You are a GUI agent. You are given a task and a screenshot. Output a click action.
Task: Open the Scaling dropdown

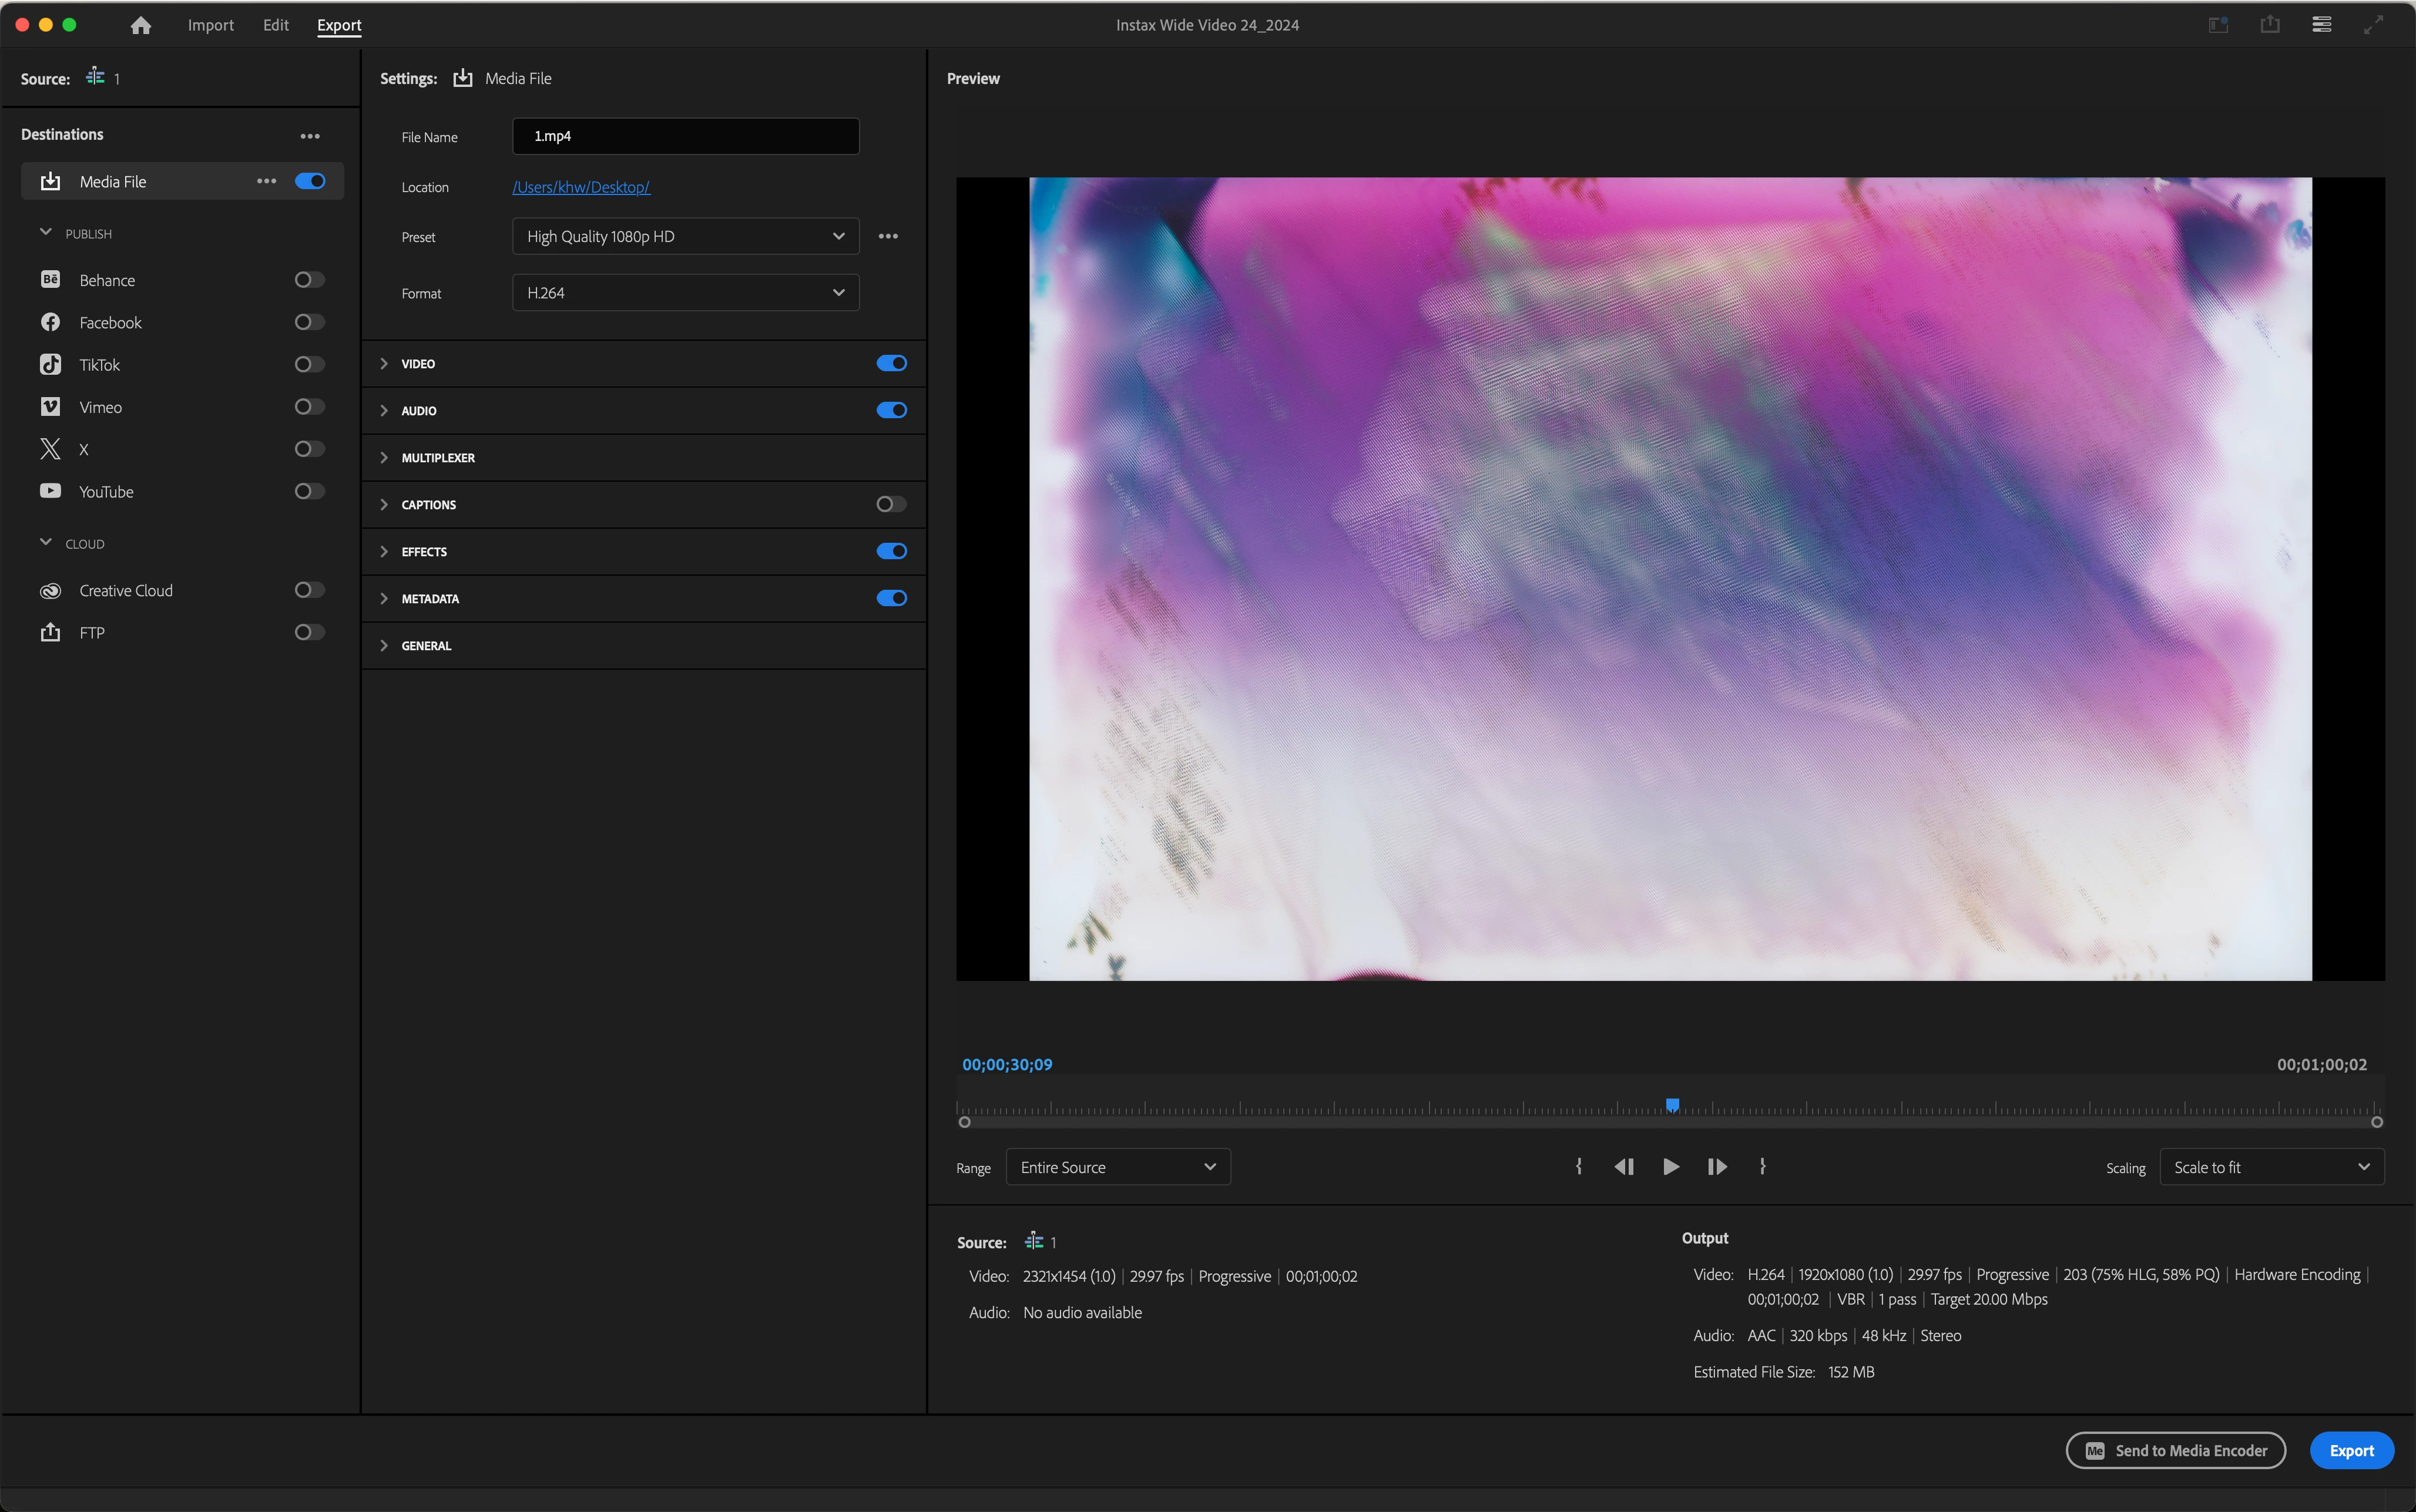[2271, 1167]
